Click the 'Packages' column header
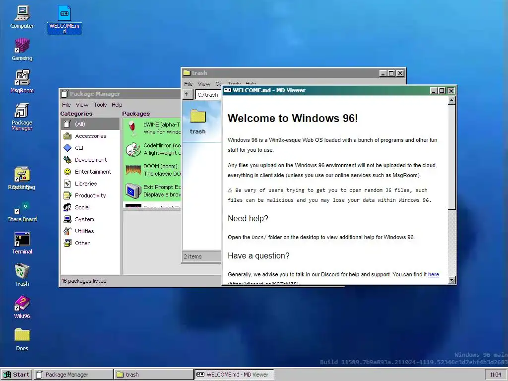Screen dimensions: 508x381 point(136,114)
